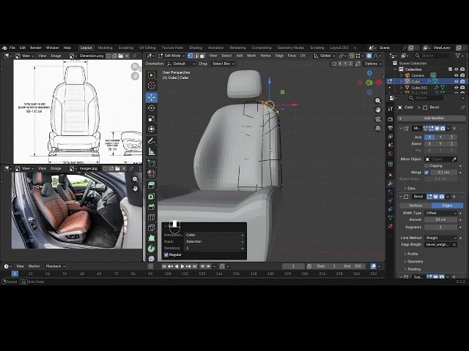Viewport: 469px width, 351px height.
Task: Toggle the Regular checkbox in operator panel
Action: (166, 254)
